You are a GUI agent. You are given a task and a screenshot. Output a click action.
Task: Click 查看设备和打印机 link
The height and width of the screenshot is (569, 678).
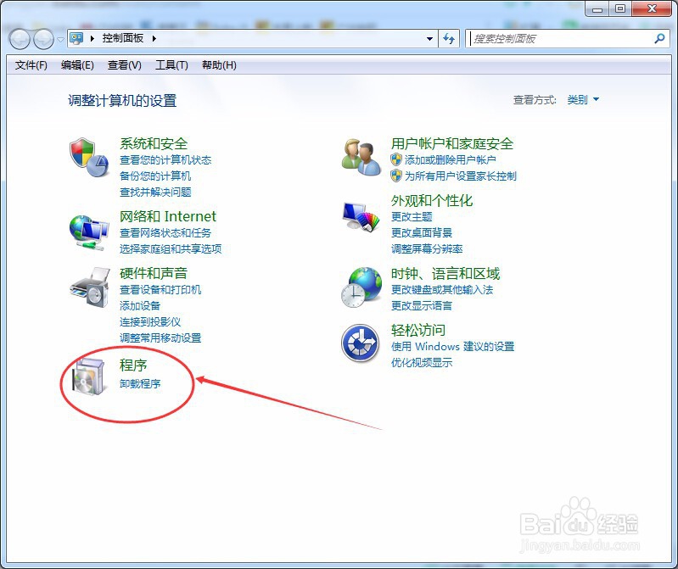point(160,289)
